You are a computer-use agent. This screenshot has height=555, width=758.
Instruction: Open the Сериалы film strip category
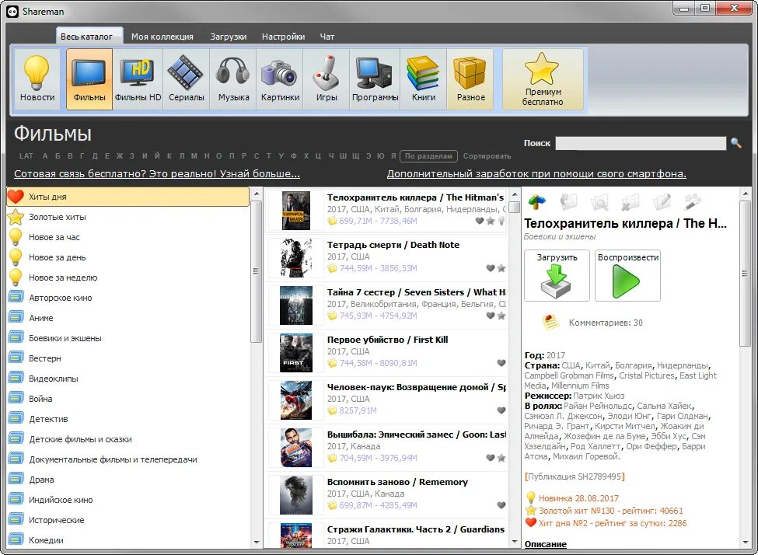point(186,79)
